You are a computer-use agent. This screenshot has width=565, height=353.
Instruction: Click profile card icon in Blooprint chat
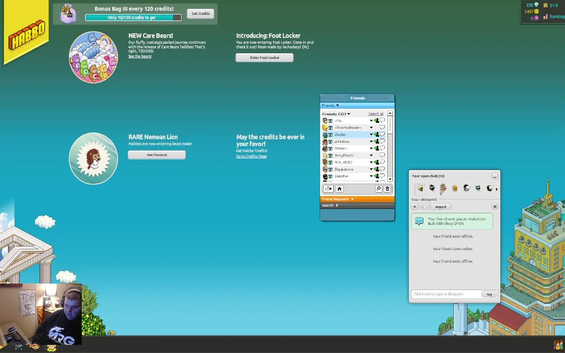coord(424,206)
